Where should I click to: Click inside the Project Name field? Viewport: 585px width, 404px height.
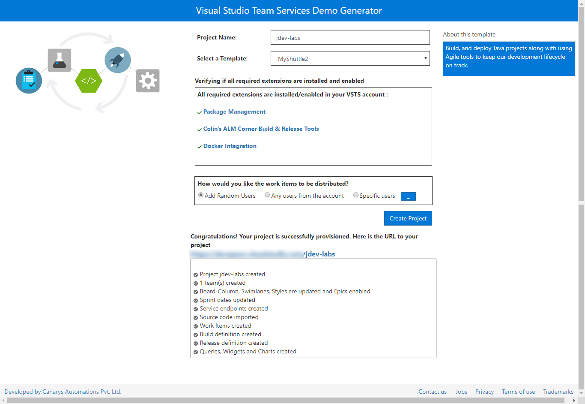[350, 37]
